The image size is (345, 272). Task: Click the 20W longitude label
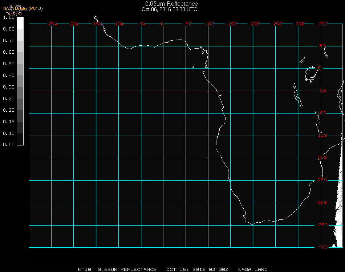point(75,24)
